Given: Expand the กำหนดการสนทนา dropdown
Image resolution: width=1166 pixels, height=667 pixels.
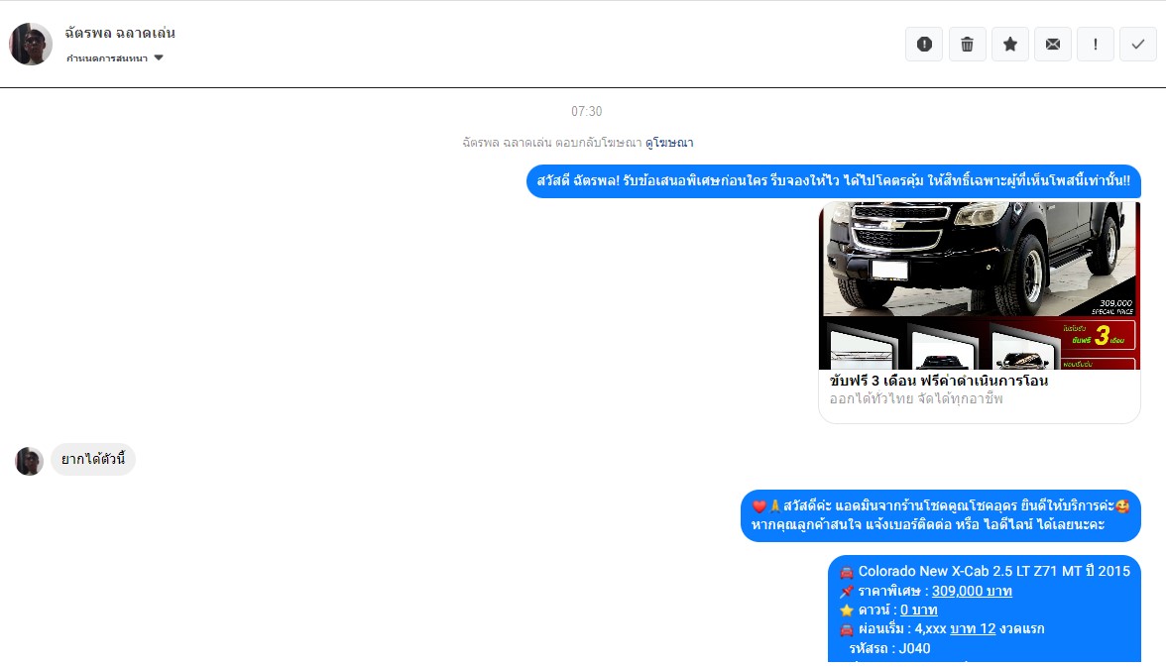Looking at the screenshot, I should coord(114,58).
